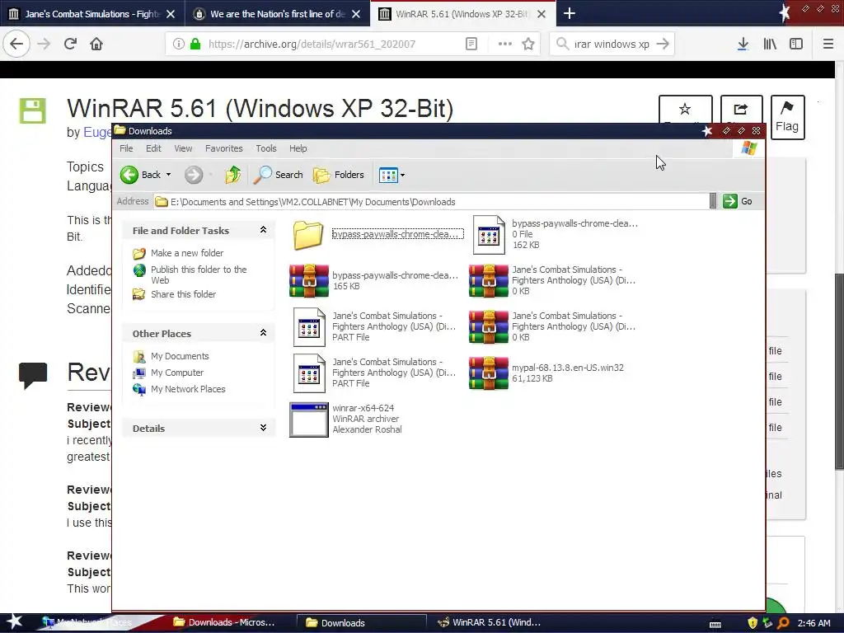The width and height of the screenshot is (844, 633).
Task: Click the Firefox back arrow button
Action: 16,44
